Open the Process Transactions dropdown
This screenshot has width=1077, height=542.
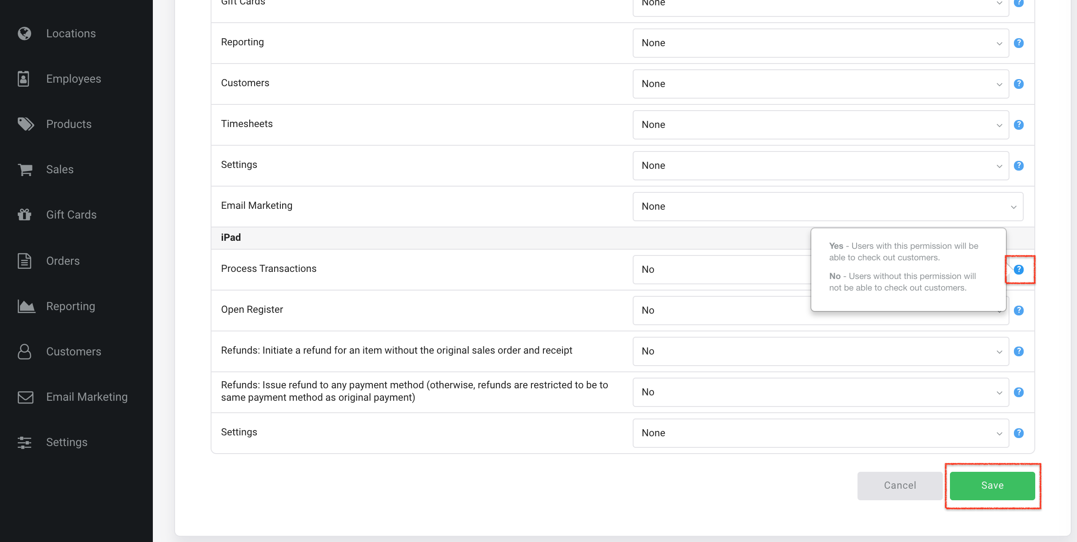pyautogui.click(x=722, y=270)
